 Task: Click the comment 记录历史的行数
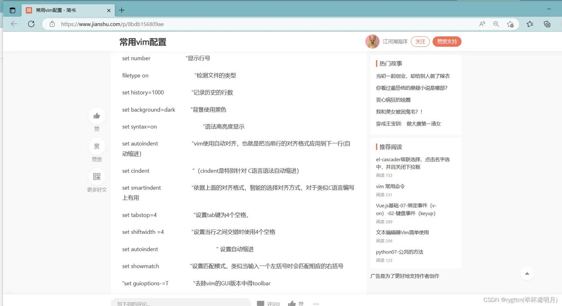click(x=212, y=93)
